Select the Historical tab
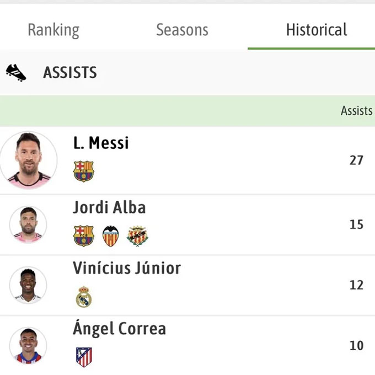375x375 pixels. pyautogui.click(x=317, y=30)
